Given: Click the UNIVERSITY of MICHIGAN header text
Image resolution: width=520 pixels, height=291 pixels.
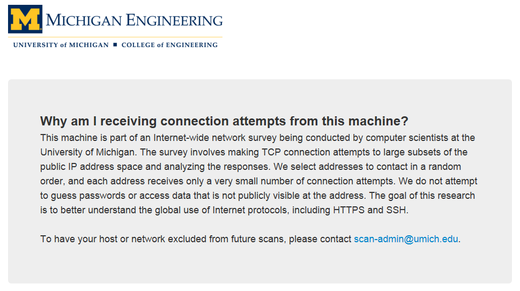Looking at the screenshot, I should coord(61,45).
